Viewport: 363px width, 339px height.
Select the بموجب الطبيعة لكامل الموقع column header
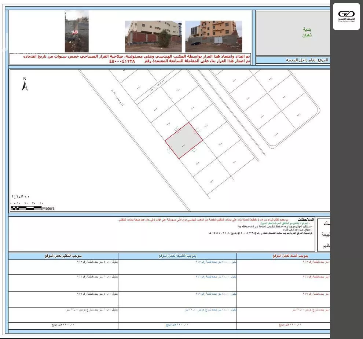(177, 255)
